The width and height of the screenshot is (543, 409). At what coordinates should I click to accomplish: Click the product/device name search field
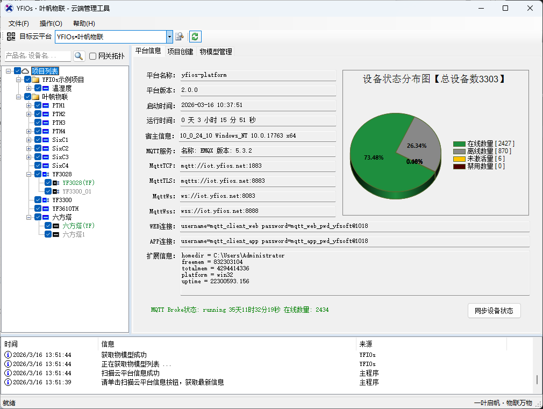(x=37, y=56)
